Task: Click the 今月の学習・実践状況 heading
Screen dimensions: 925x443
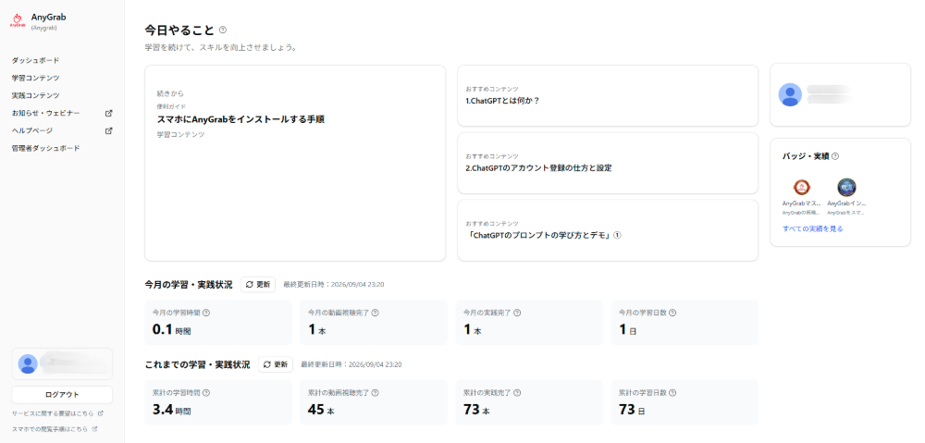Action: (189, 285)
